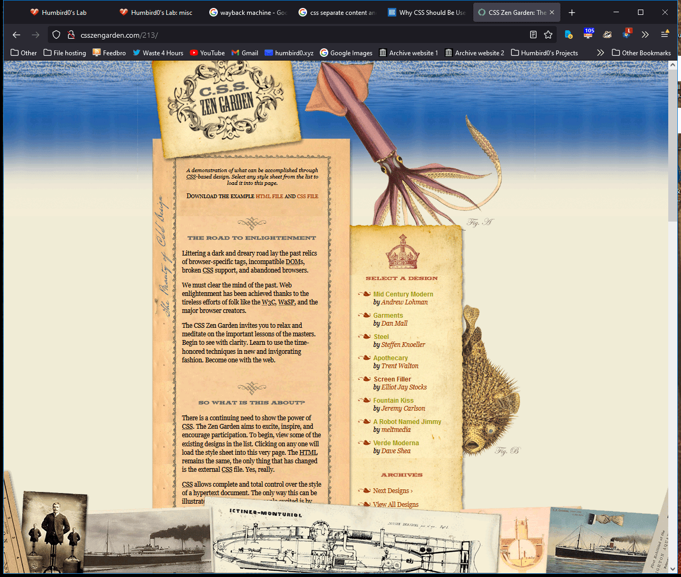The height and width of the screenshot is (577, 681).
Task: Show more bookmarks with the overflow chevron
Action: tap(600, 53)
